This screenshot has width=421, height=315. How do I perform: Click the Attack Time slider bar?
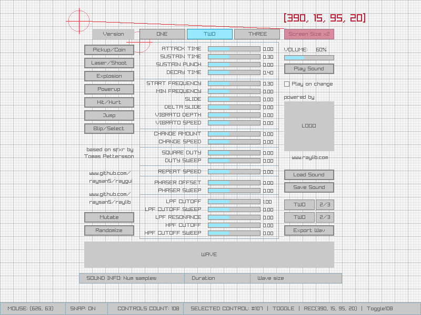(234, 49)
